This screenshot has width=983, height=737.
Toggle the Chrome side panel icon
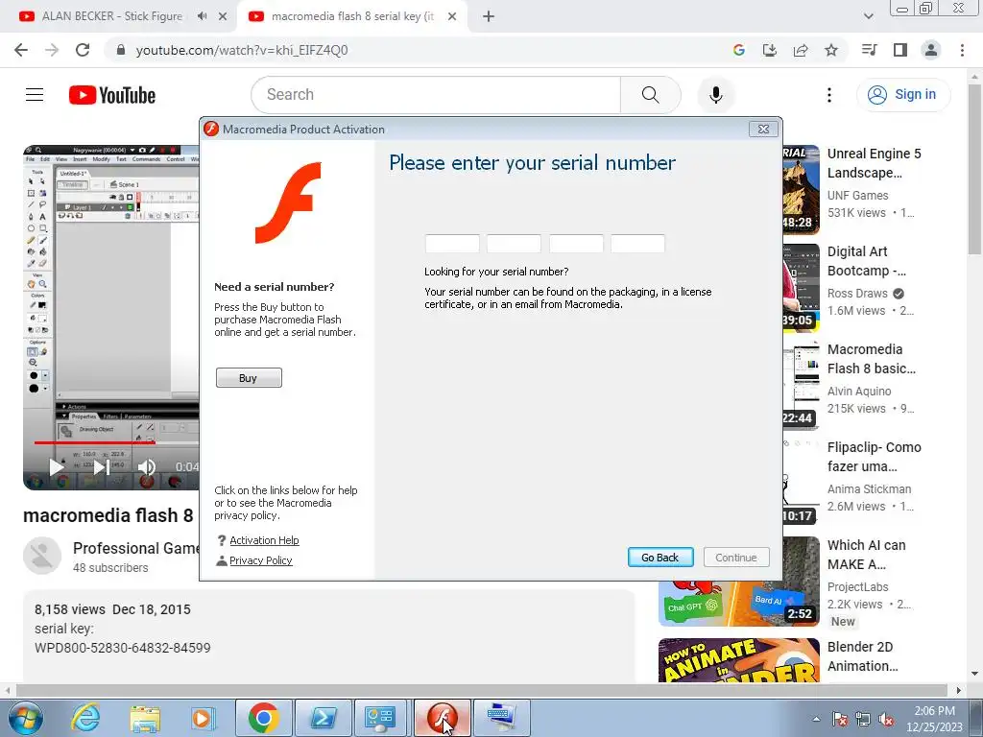(x=900, y=50)
